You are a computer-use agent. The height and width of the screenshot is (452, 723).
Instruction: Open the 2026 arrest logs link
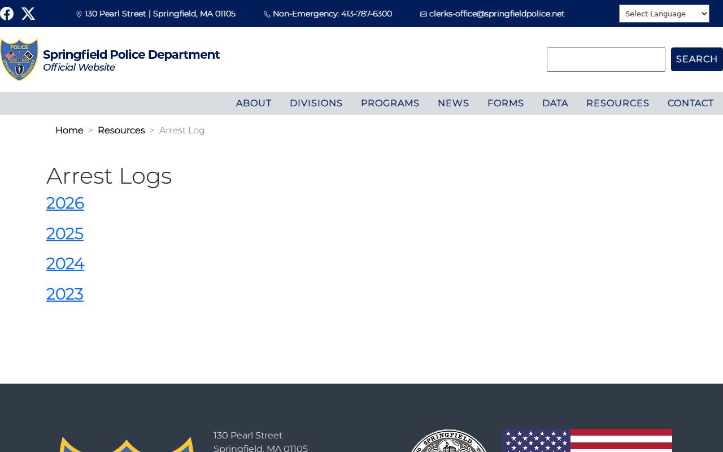[66, 203]
